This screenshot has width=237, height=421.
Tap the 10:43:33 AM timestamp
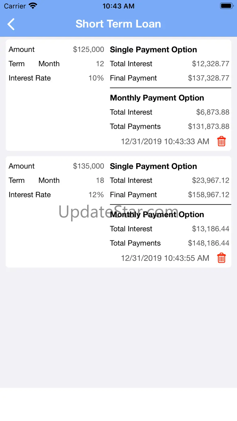[165, 141]
